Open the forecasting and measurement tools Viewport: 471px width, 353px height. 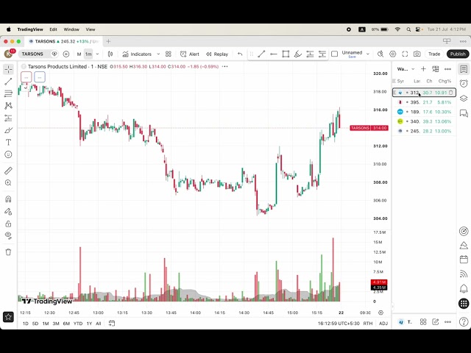point(8,118)
